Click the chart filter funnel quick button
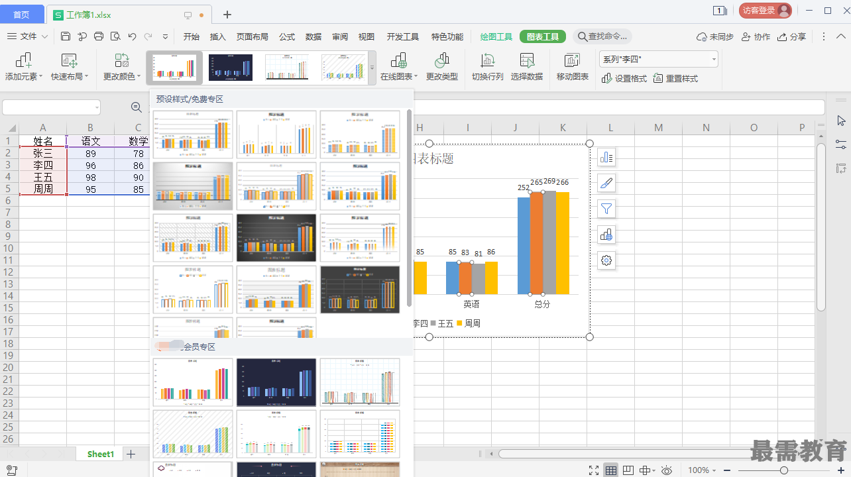Image resolution: width=851 pixels, height=477 pixels. (606, 209)
